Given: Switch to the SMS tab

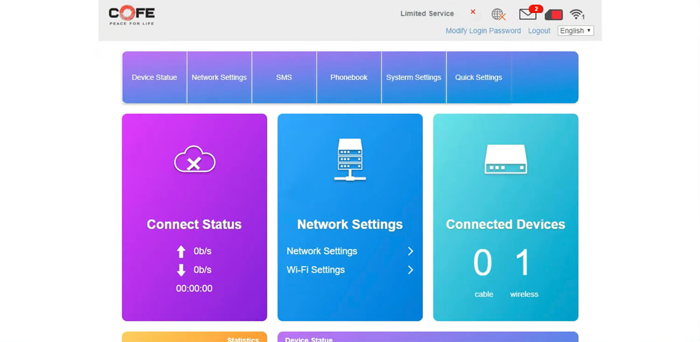Looking at the screenshot, I should tap(284, 77).
